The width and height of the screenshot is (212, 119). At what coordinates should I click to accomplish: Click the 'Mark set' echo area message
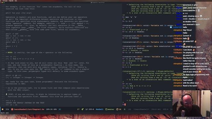pyautogui.click(x=4, y=113)
